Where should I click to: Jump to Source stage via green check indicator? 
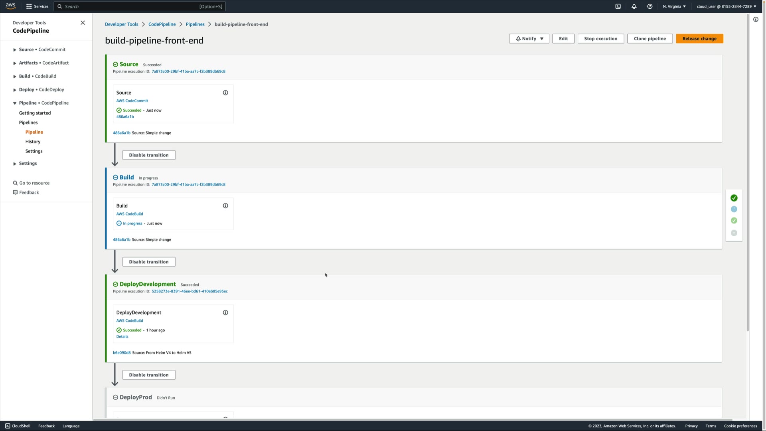tap(734, 198)
